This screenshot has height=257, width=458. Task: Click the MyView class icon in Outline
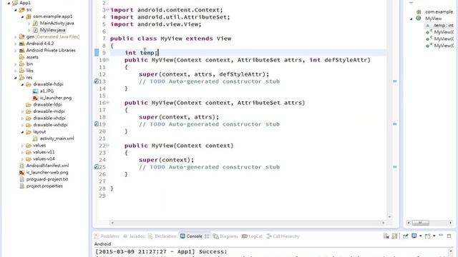click(x=419, y=19)
